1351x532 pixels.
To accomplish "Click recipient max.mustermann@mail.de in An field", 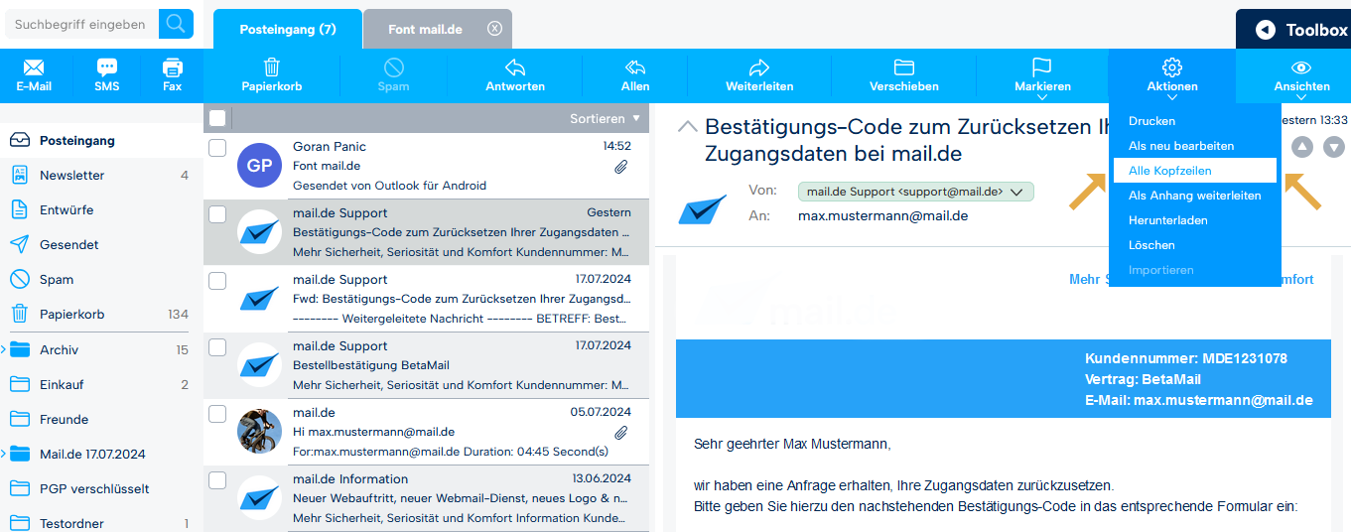I will [882, 215].
